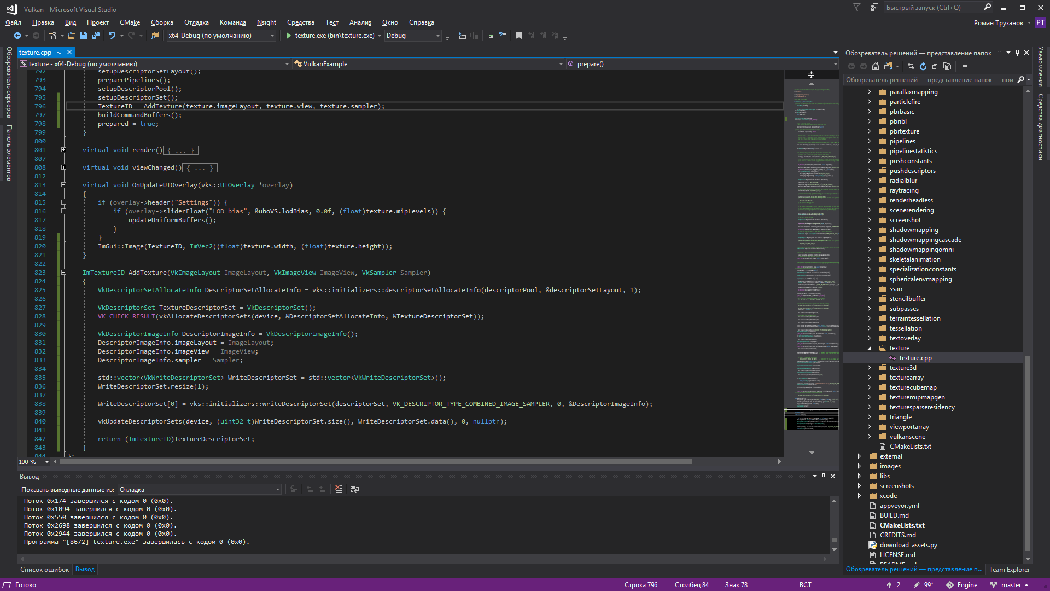The image size is (1050, 591).
Task: Click the Engine repository button in status bar
Action: pos(962,585)
